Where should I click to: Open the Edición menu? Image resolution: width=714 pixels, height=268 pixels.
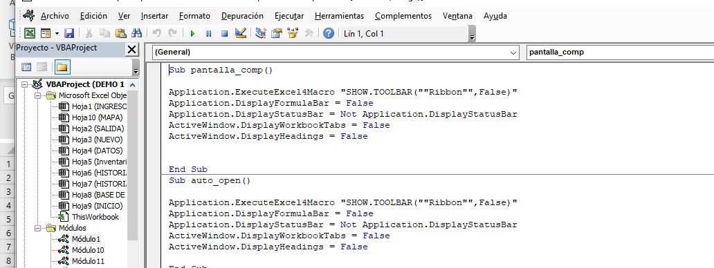pos(93,16)
